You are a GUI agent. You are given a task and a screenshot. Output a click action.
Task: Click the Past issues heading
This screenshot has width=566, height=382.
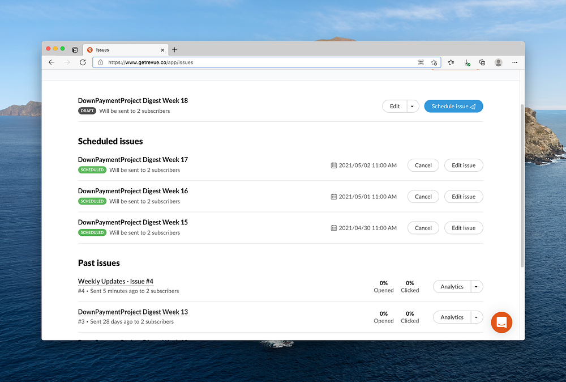[99, 263]
